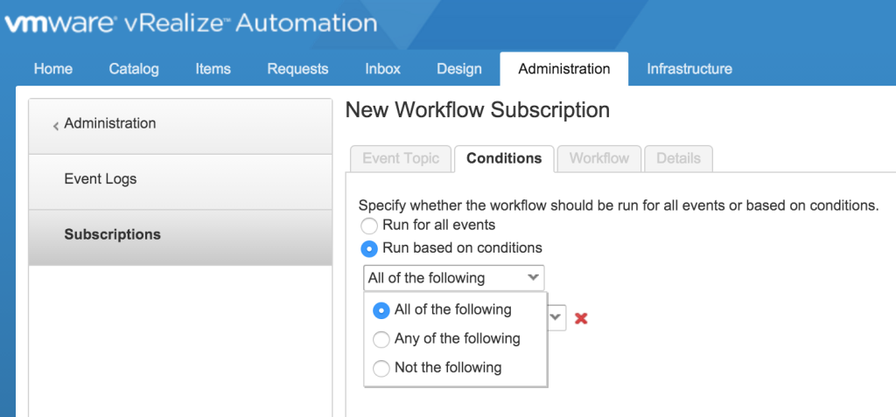Switch to the Items tab
This screenshot has width=896, height=417.
(213, 69)
